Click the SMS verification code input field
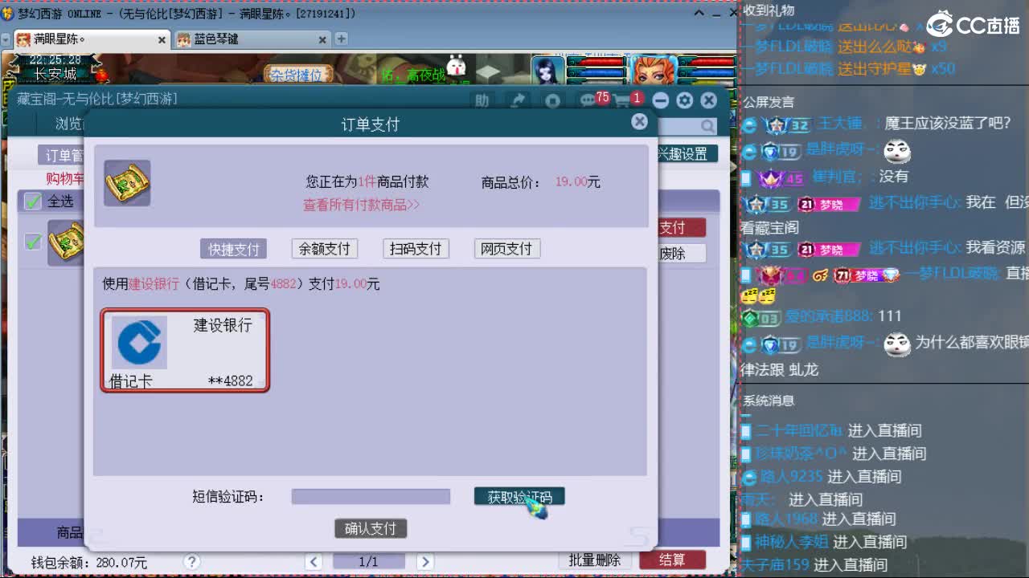 370,497
